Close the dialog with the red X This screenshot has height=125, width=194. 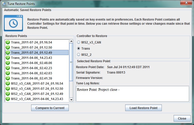[x=186, y=3]
